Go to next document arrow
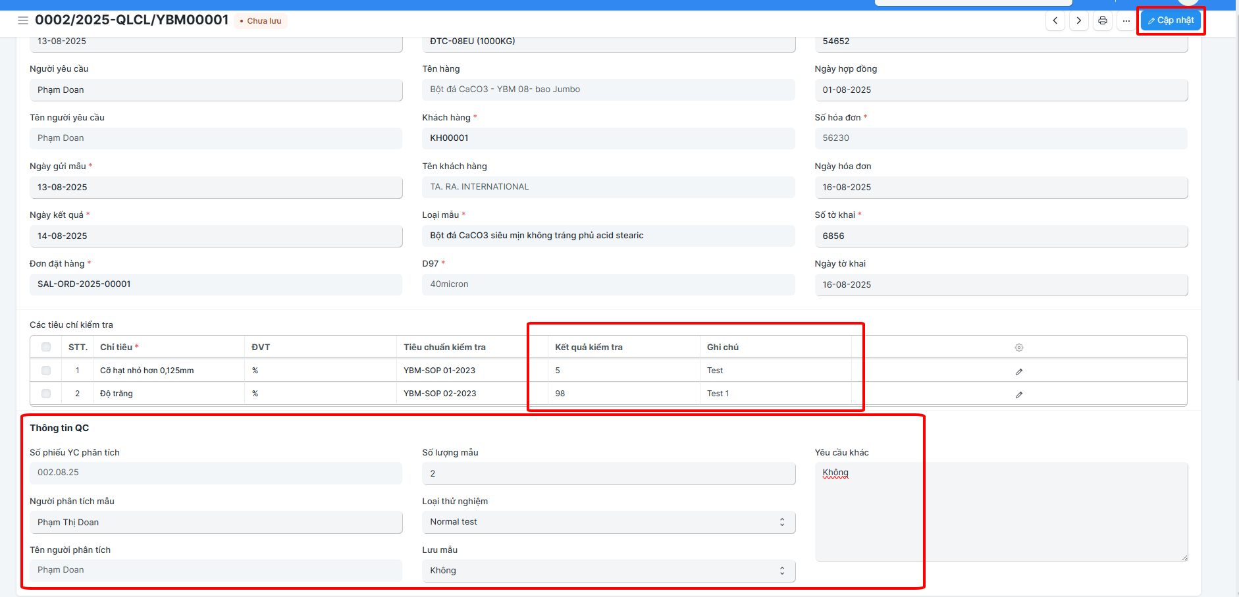This screenshot has width=1239, height=597. pos(1079,20)
